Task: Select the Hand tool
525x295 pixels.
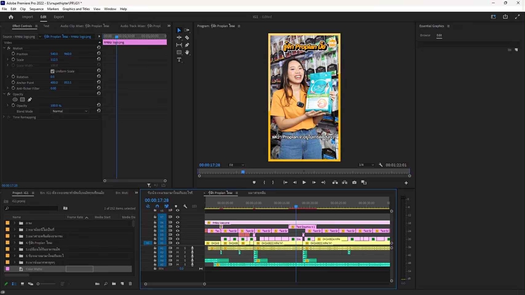Action: click(187, 52)
